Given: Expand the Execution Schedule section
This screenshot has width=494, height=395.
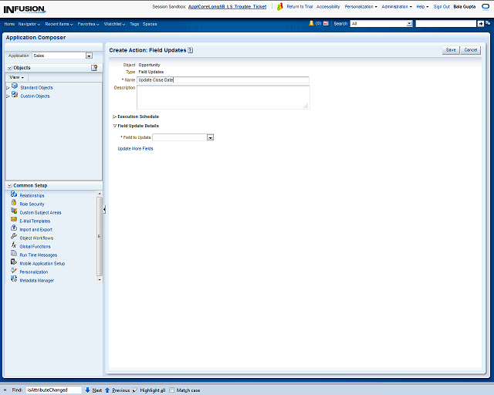Looking at the screenshot, I should click(x=114, y=116).
